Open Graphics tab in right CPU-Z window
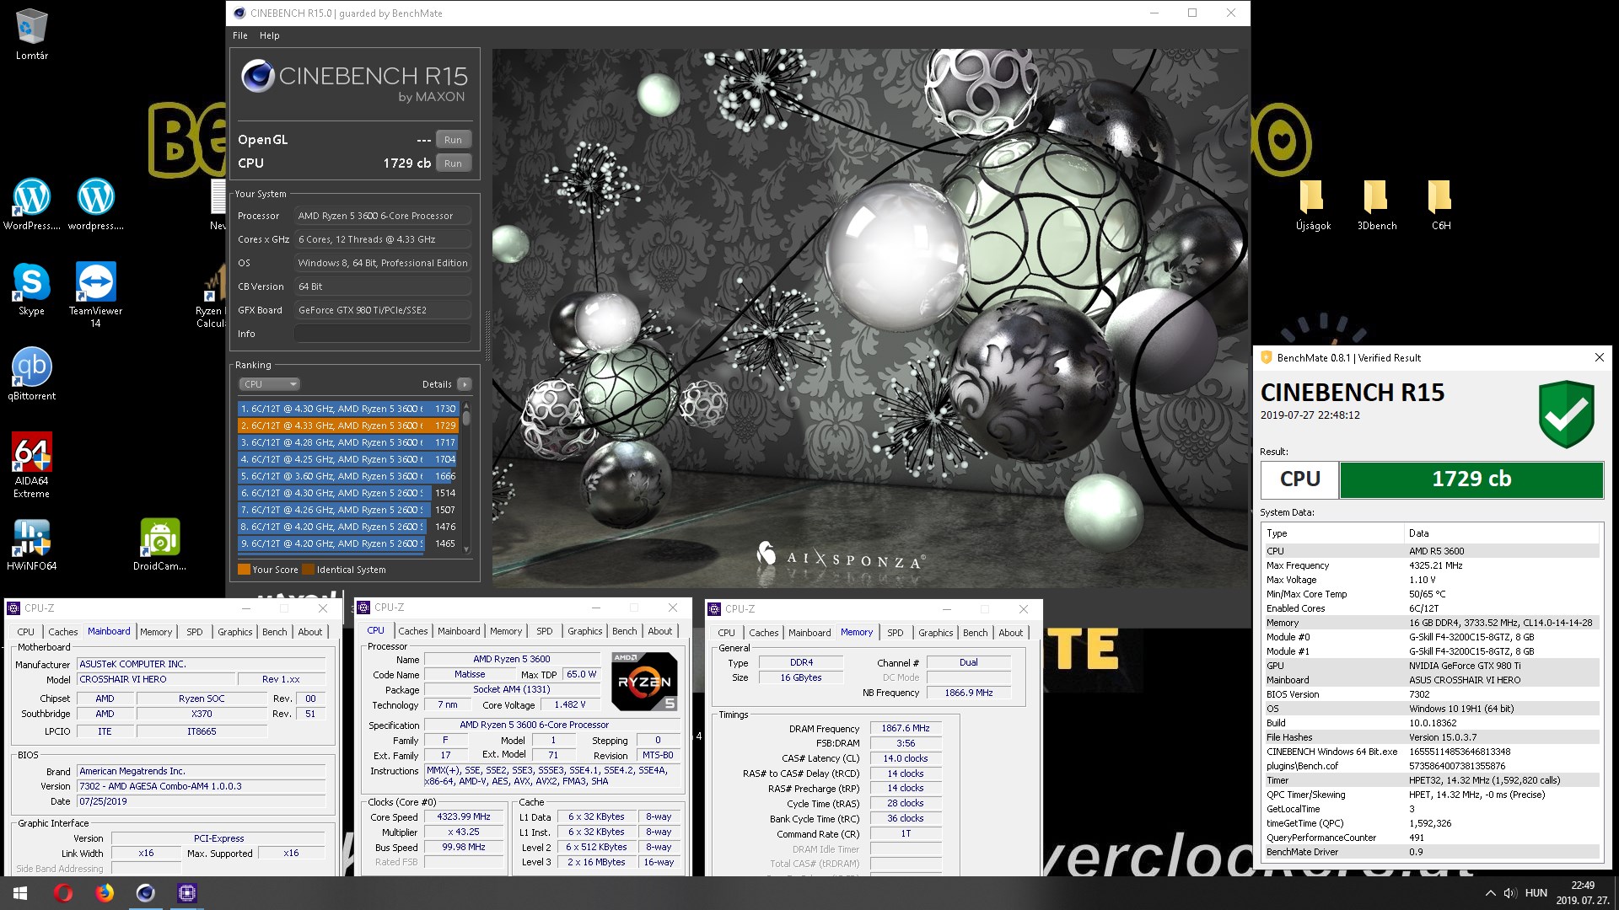 [936, 633]
